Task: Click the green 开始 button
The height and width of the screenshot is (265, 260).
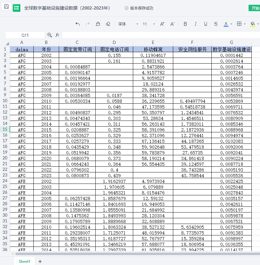Action: pos(254,8)
